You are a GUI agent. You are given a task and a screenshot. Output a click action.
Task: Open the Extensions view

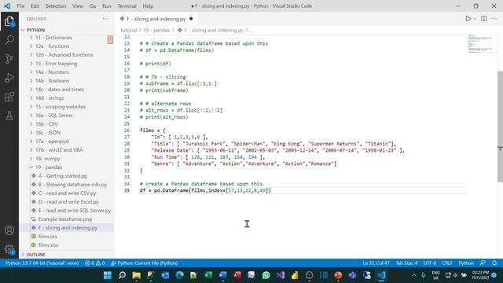pos(9,97)
